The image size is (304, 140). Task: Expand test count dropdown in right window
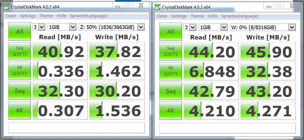click(x=190, y=27)
